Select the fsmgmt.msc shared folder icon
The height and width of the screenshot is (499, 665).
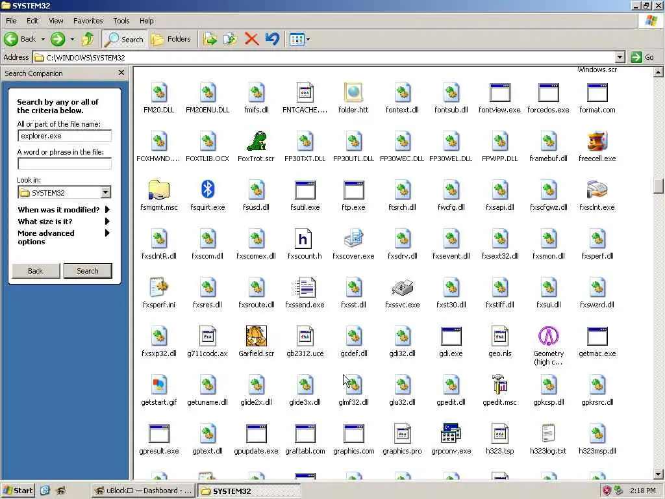[x=159, y=189]
